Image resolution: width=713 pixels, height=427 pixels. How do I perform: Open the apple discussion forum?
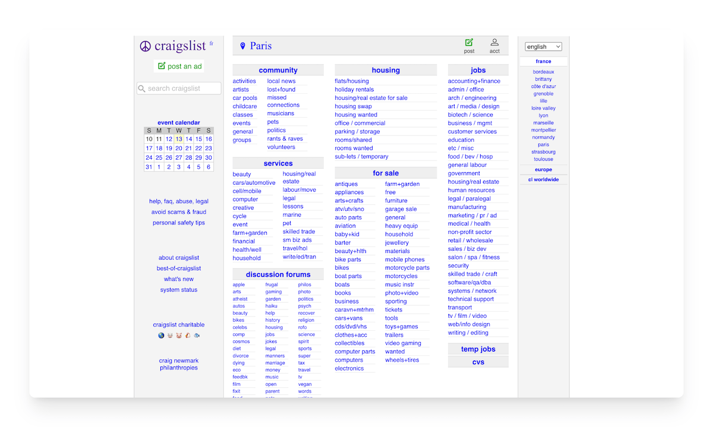coord(239,285)
